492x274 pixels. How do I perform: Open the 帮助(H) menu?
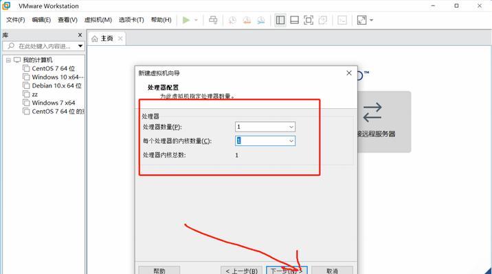(161, 20)
